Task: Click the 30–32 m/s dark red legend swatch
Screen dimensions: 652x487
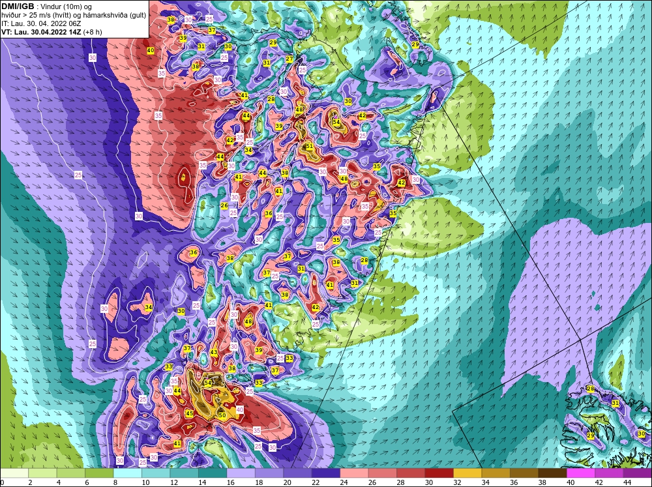Action: 439,473
